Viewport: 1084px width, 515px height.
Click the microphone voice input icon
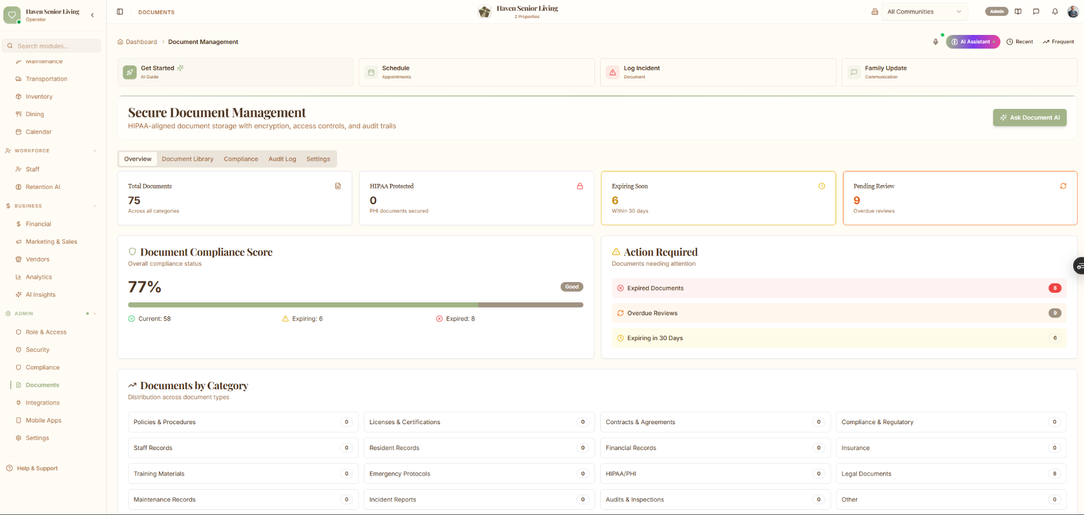point(936,42)
